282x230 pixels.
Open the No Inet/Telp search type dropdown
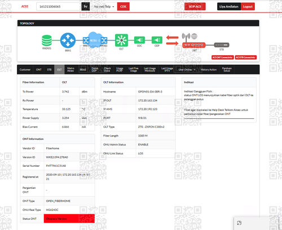[104, 7]
